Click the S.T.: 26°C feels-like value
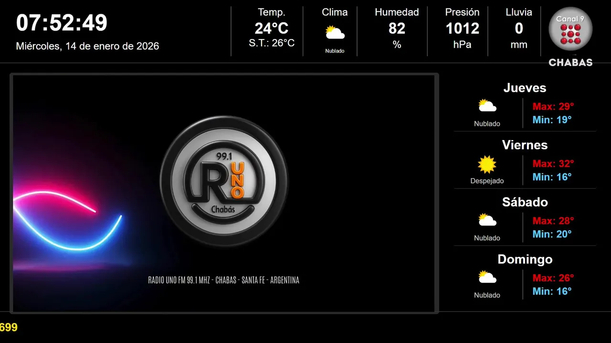611x343 pixels. tap(272, 43)
